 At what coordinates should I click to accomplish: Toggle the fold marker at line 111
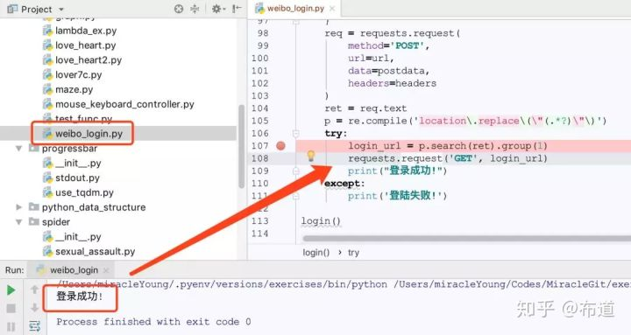point(296,196)
